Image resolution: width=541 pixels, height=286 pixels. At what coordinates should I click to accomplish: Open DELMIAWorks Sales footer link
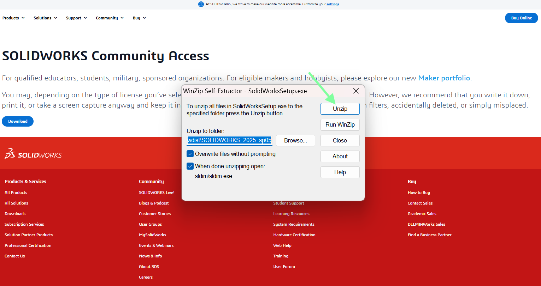(427, 224)
